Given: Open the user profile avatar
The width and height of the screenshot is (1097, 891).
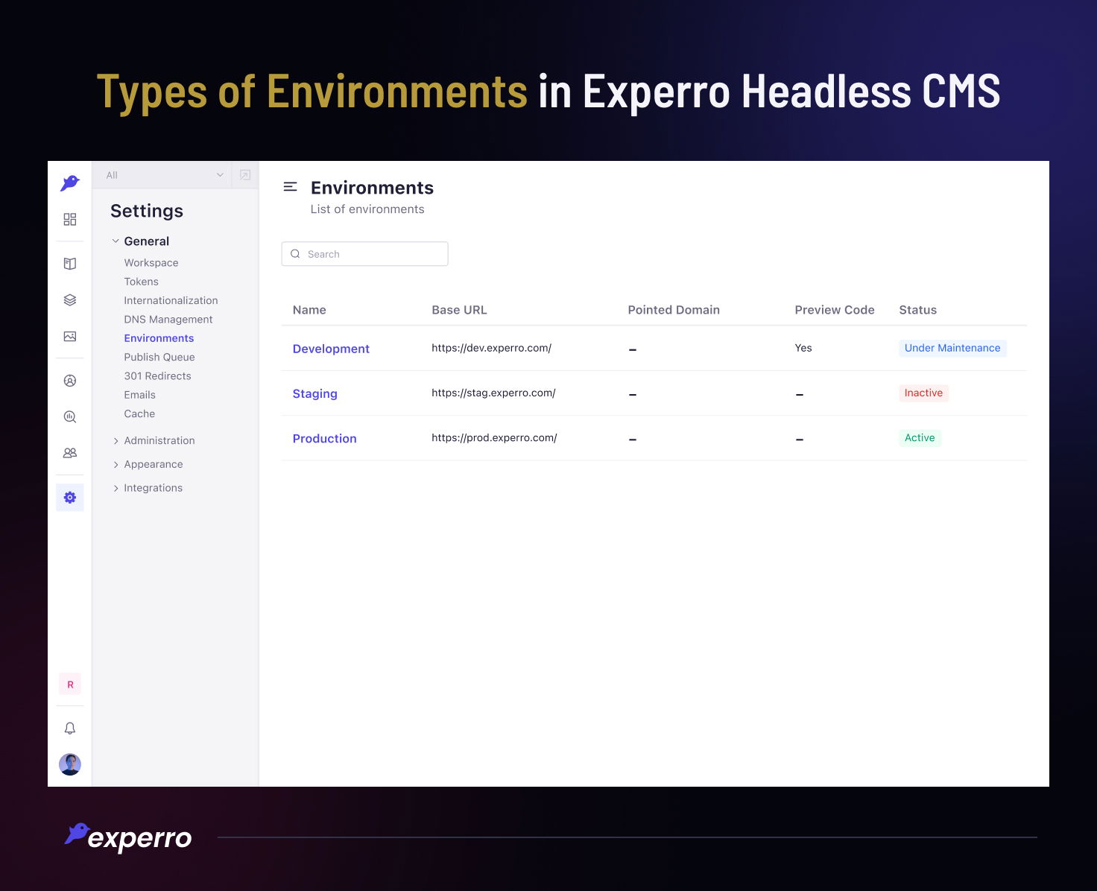Looking at the screenshot, I should [x=70, y=764].
